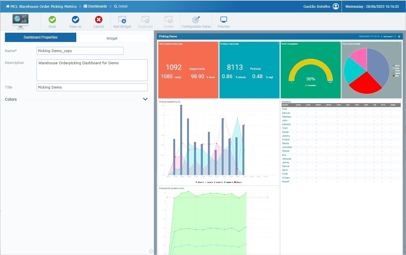Toggle the Replen % legend entry
This screenshot has height=255, width=406.
(229, 182)
